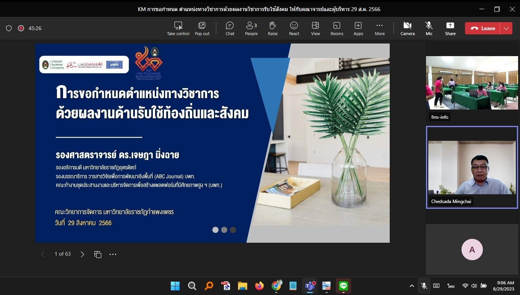Go to the next slide
The height and width of the screenshot is (295, 520).
click(82, 254)
